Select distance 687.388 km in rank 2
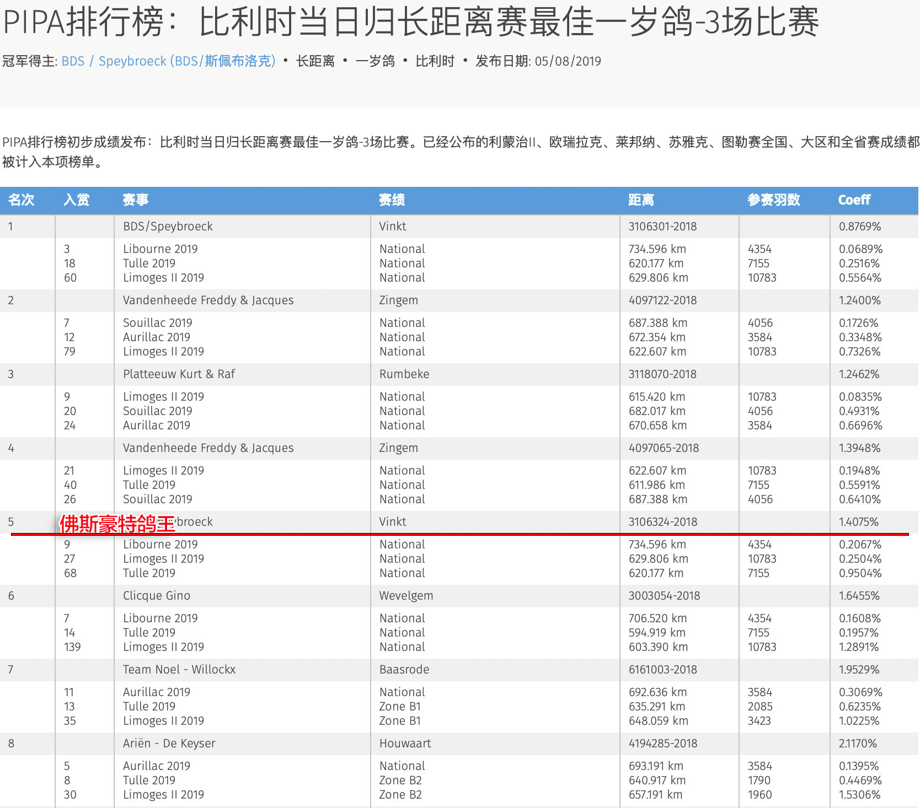This screenshot has height=808, width=920. coord(658,323)
